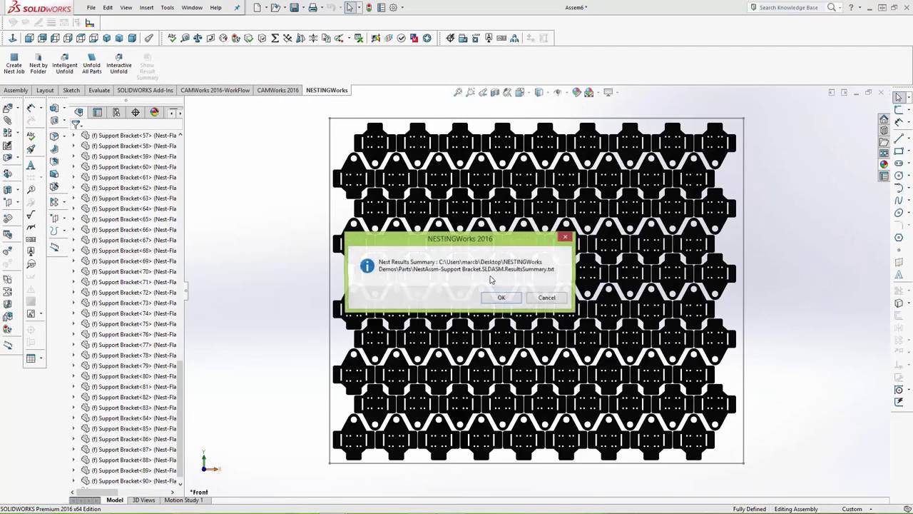Click Cancel in NESTINGWorks 2016 dialog
Screen dimensions: 913x514
tap(547, 298)
